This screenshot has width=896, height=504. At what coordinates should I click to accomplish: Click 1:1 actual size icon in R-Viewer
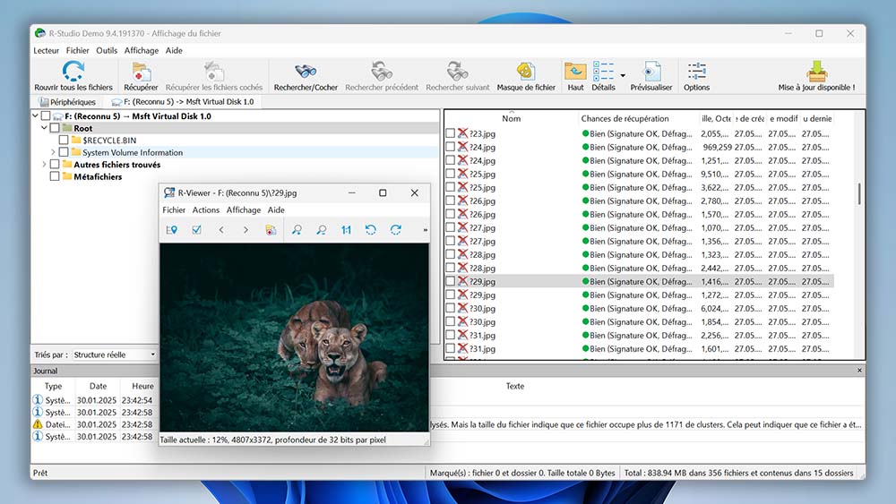point(346,229)
